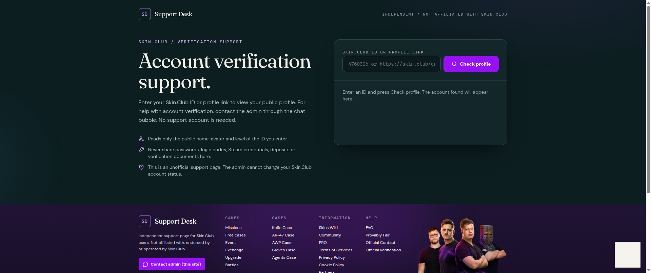Go to the Event link
Screen dimensions: 651x273
click(231, 243)
